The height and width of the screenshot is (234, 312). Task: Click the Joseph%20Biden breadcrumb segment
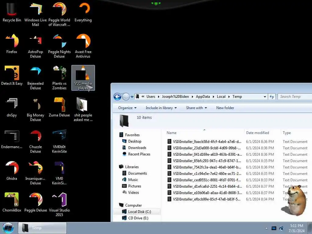(x=175, y=97)
